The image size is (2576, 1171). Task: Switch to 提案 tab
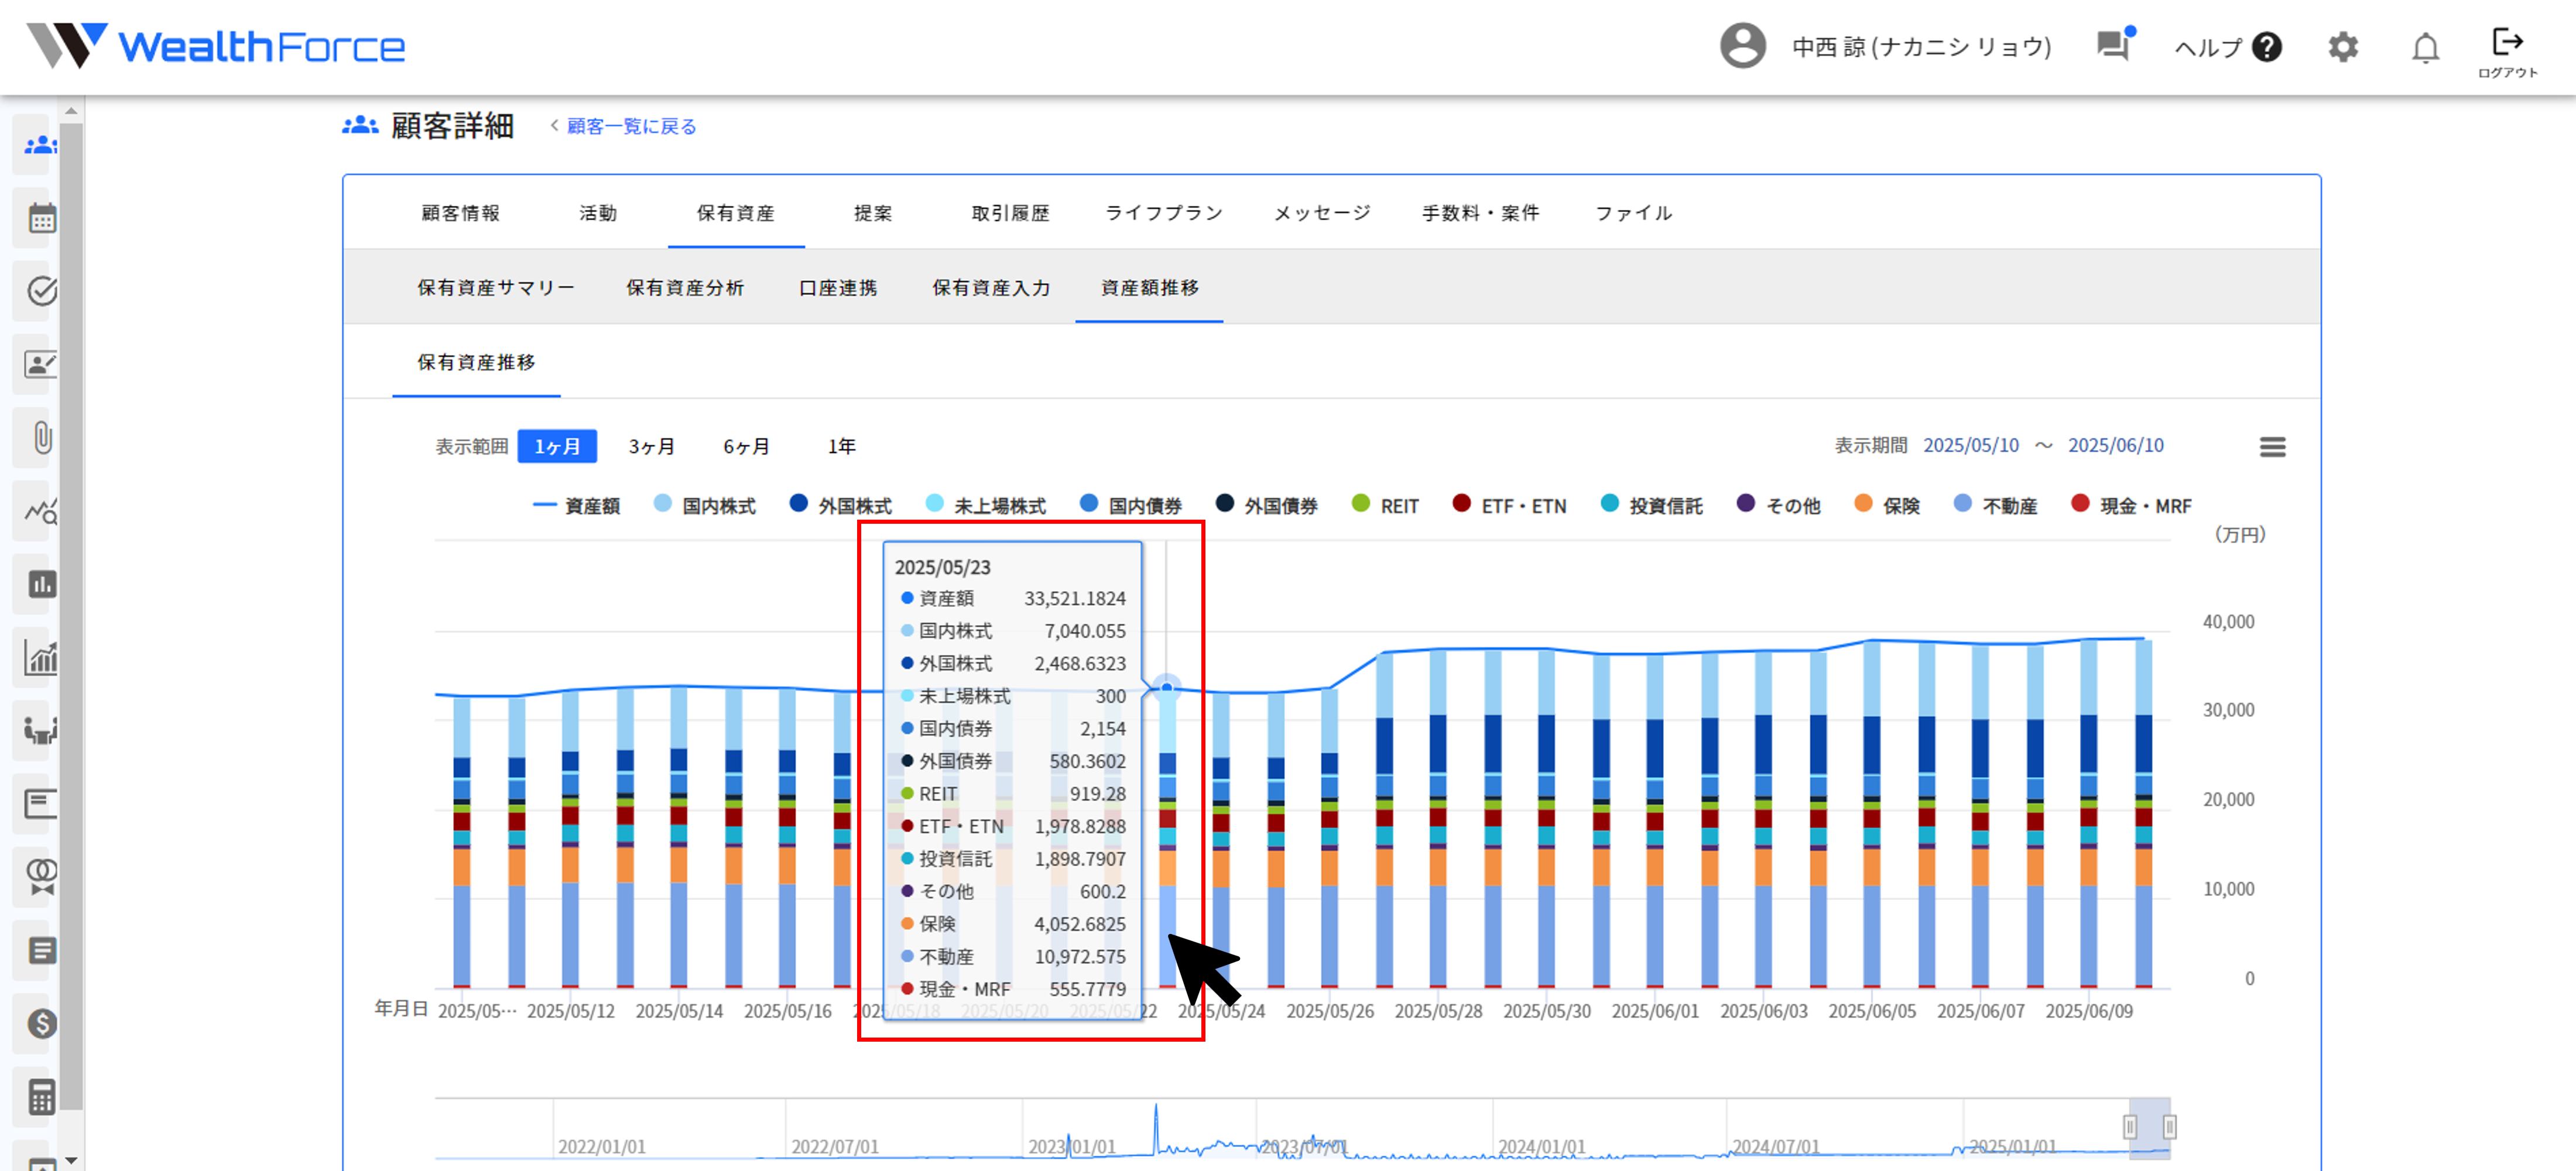coord(873,213)
